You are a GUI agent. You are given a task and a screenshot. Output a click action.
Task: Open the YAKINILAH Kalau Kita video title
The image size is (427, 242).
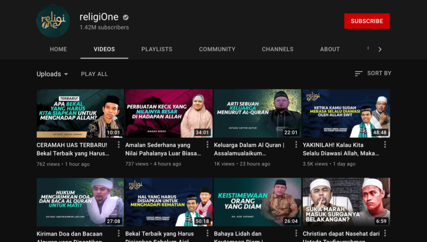341,149
